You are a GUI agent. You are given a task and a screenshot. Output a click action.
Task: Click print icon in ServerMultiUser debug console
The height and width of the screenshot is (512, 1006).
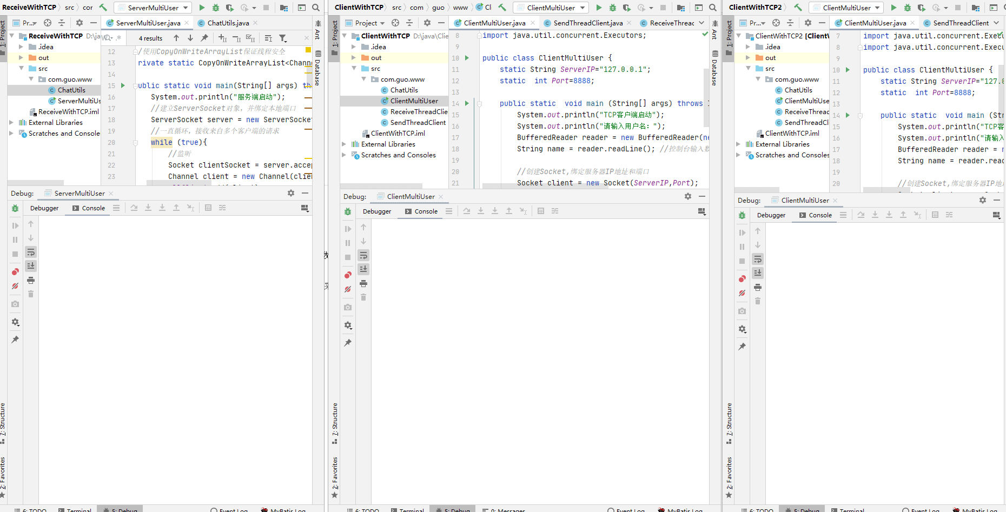(x=31, y=280)
